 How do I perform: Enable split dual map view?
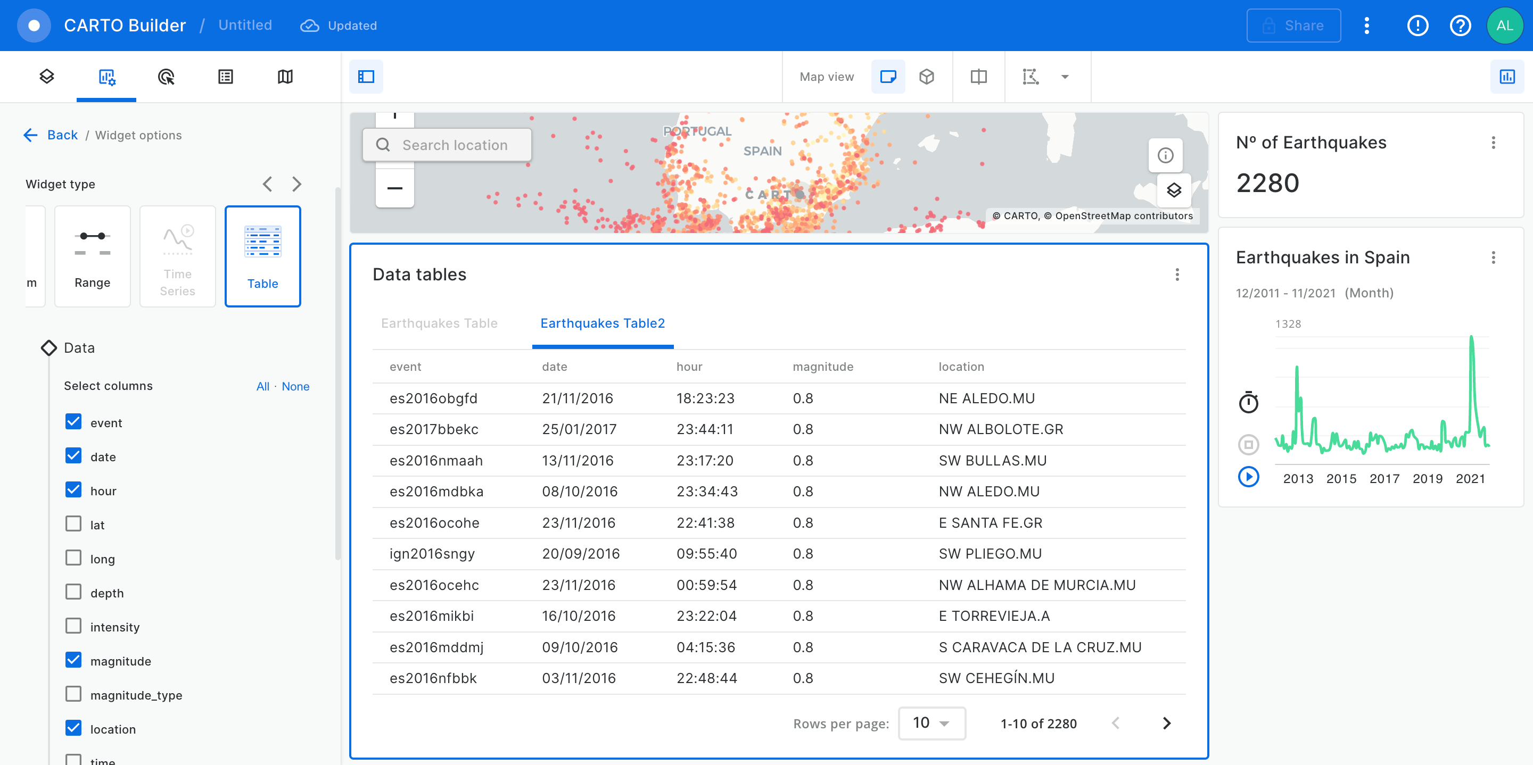tap(978, 76)
